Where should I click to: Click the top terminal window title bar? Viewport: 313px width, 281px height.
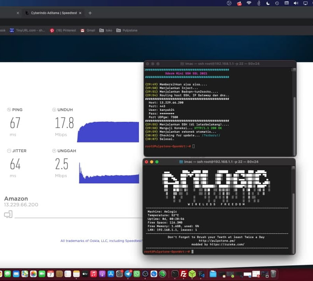point(220,64)
